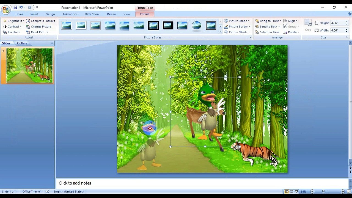Open the Align dropdown
Screen dimensions: 352x198
pos(290,21)
